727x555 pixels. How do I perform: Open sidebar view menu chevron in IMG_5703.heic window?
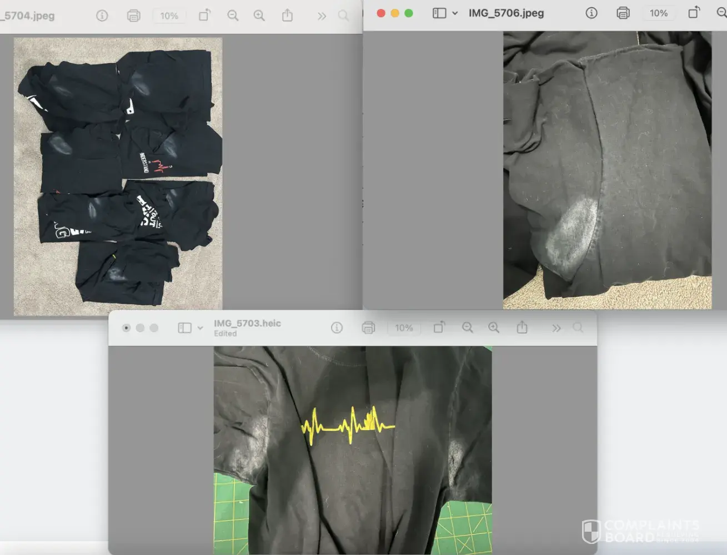(x=200, y=328)
